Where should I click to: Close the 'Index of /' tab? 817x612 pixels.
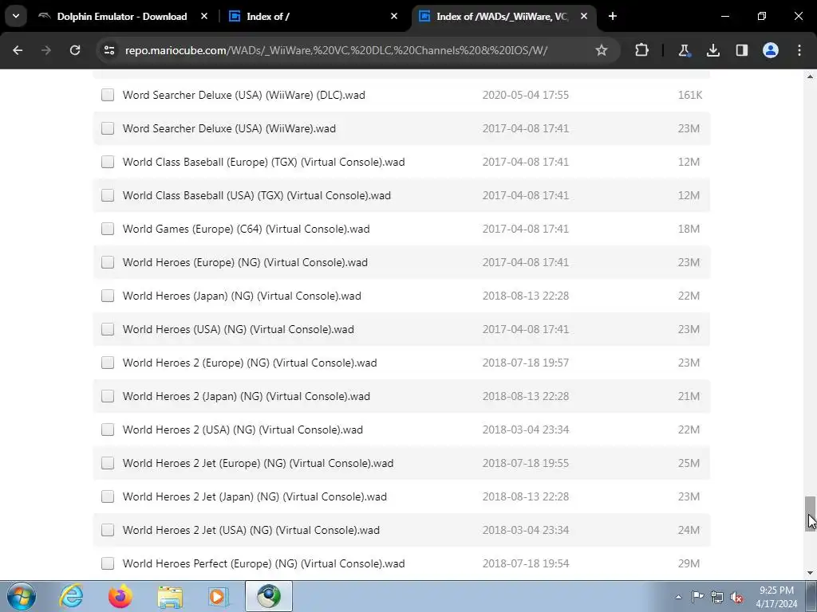tap(394, 16)
